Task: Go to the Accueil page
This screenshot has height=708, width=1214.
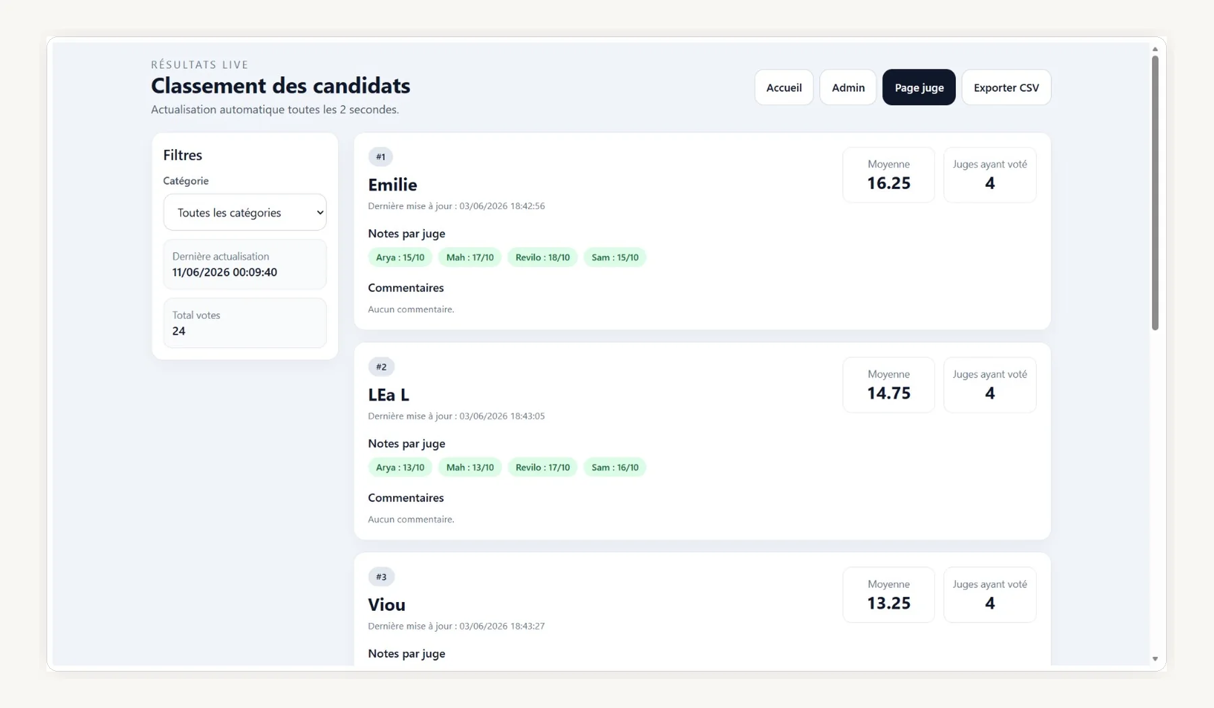Action: click(x=784, y=88)
